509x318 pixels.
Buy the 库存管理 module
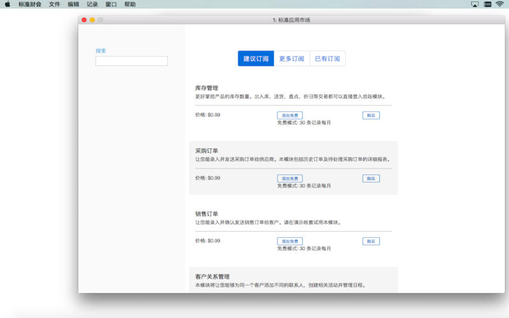click(x=371, y=115)
